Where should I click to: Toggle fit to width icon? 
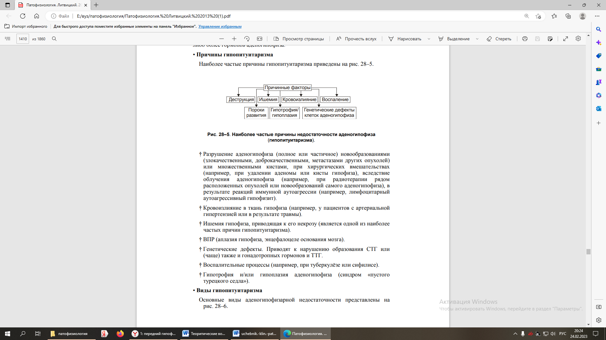click(259, 39)
